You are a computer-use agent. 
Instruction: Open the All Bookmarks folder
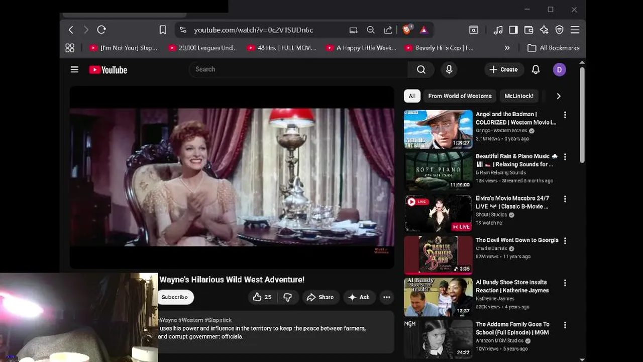tap(553, 48)
